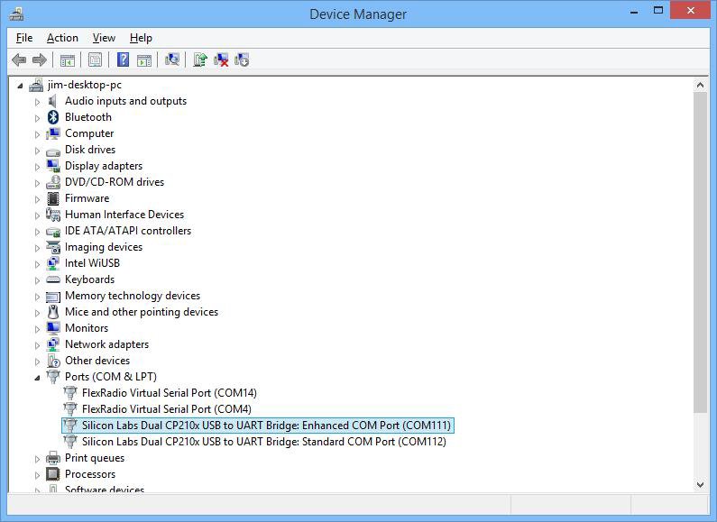This screenshot has height=522, width=717.
Task: Open the Help question mark icon
Action: click(x=123, y=60)
